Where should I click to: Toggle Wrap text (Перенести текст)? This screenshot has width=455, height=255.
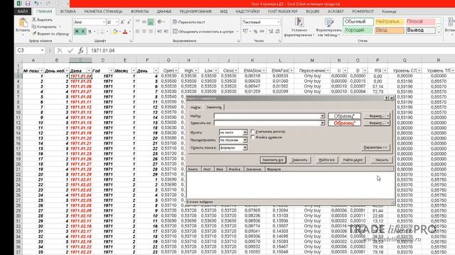coord(189,22)
